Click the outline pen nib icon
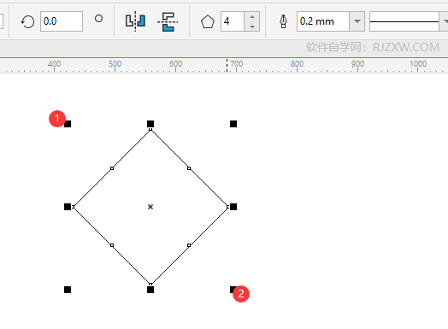Viewport: 448px width, 329px height. click(x=283, y=21)
